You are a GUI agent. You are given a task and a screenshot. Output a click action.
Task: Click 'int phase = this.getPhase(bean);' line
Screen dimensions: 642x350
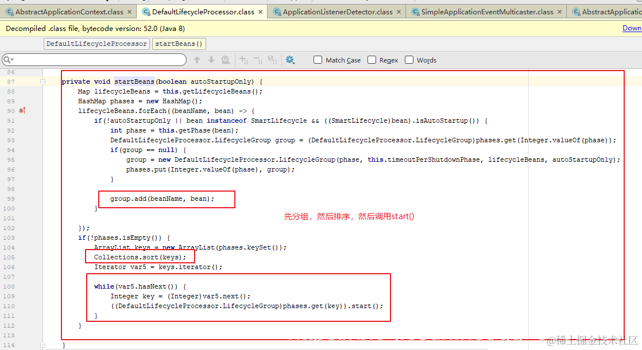pyautogui.click(x=174, y=130)
